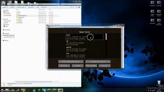Click the volume icon in system tray
Screen dimensions: 164x92
155,90
